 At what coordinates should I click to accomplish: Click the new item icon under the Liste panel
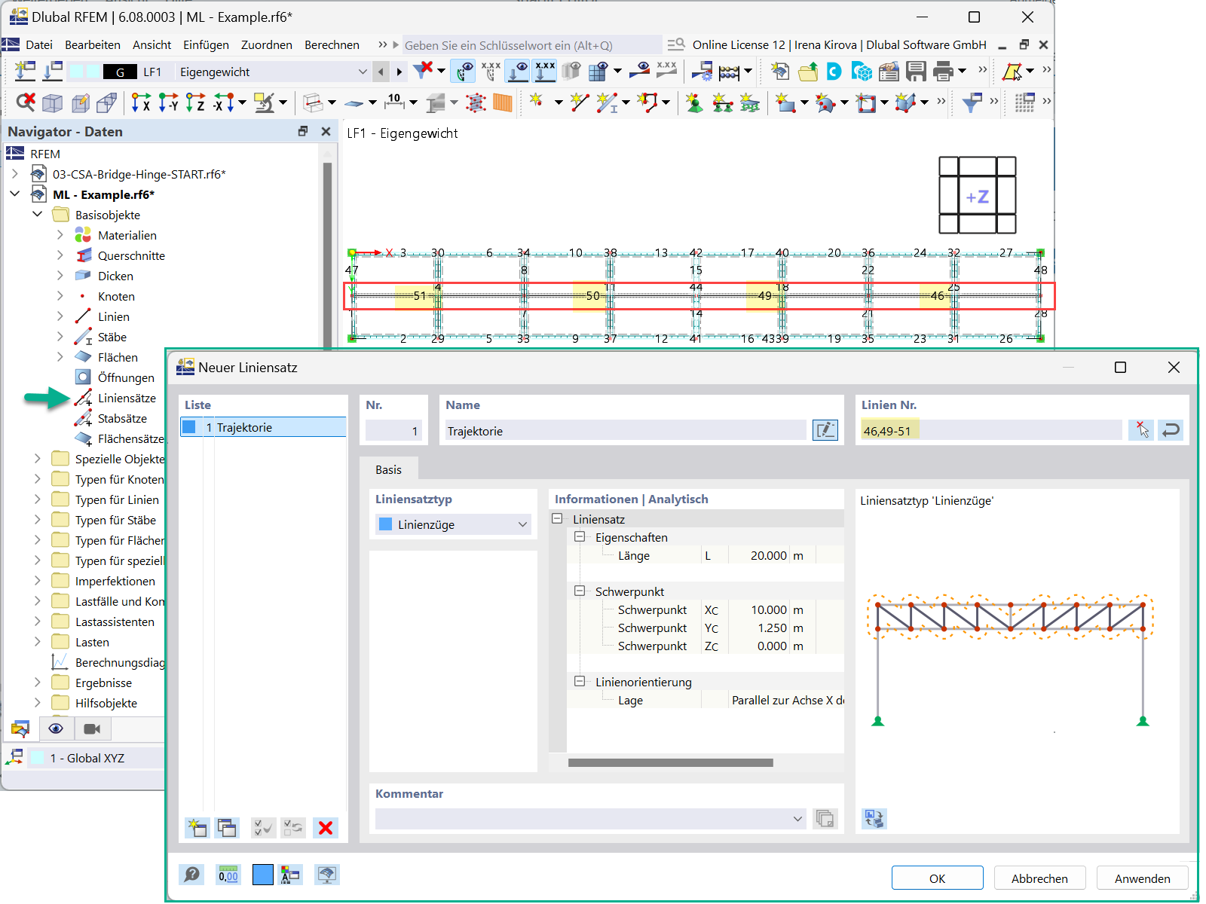[x=197, y=828]
